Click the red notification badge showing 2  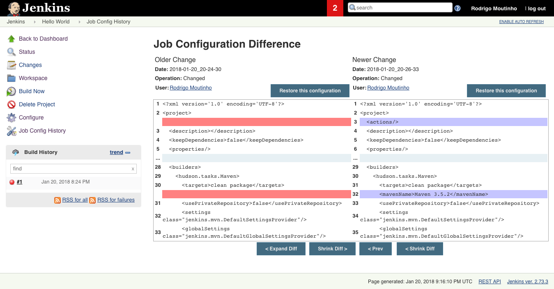coord(335,8)
